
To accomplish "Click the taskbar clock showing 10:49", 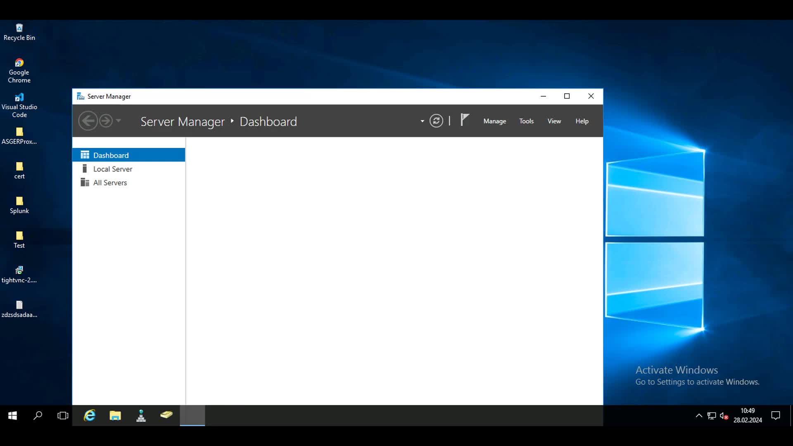I will [747, 415].
